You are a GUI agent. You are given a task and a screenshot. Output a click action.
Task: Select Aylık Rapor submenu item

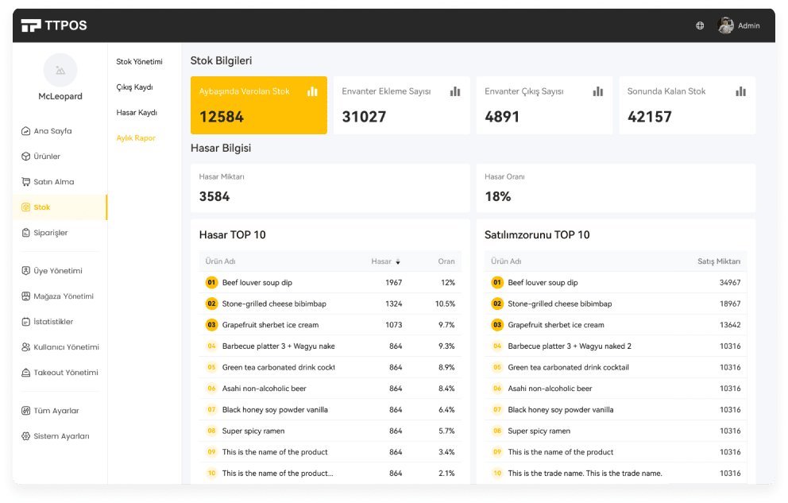[x=136, y=138]
